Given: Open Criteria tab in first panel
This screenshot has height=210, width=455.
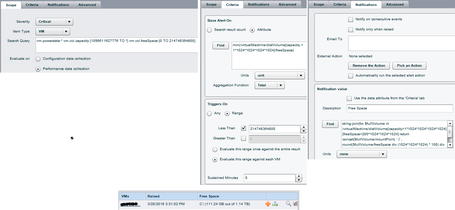Looking at the screenshot, I should pos(32,5).
